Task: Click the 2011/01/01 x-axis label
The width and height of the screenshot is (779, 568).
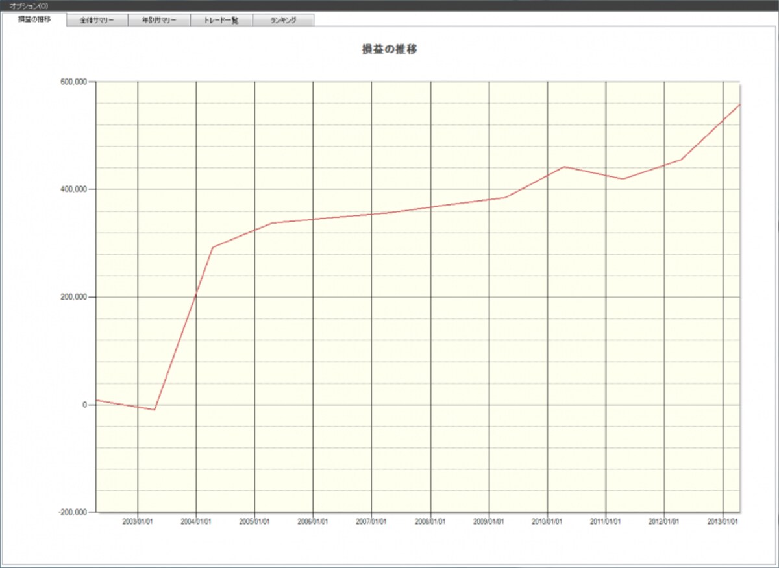Action: click(606, 521)
